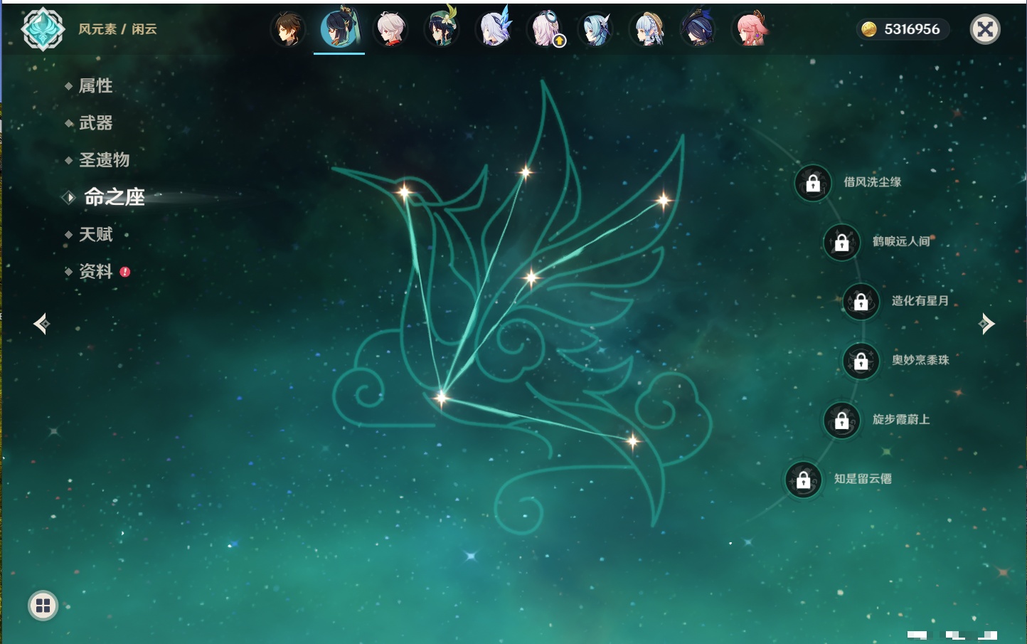Select the last constellation 知是留云僊
The image size is (1027, 644).
[x=804, y=480]
